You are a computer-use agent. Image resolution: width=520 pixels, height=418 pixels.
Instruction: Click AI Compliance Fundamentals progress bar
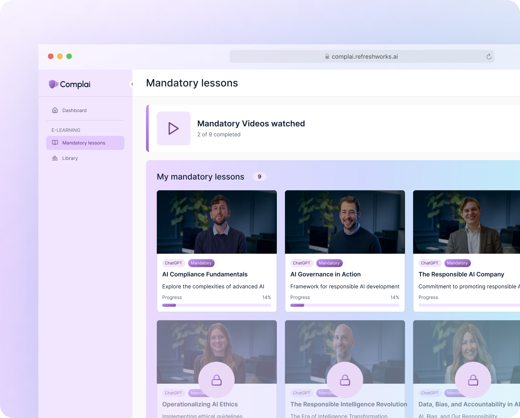pos(216,305)
